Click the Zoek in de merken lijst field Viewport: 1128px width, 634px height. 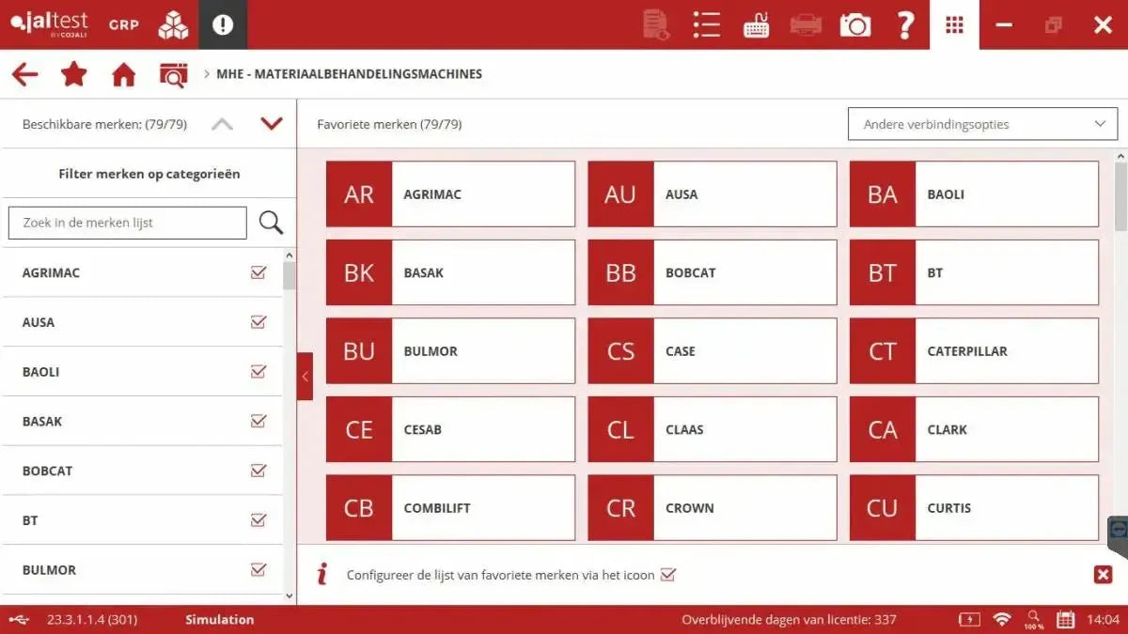127,223
